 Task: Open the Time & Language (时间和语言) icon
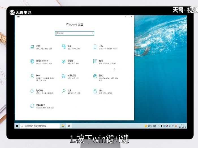click(64, 76)
